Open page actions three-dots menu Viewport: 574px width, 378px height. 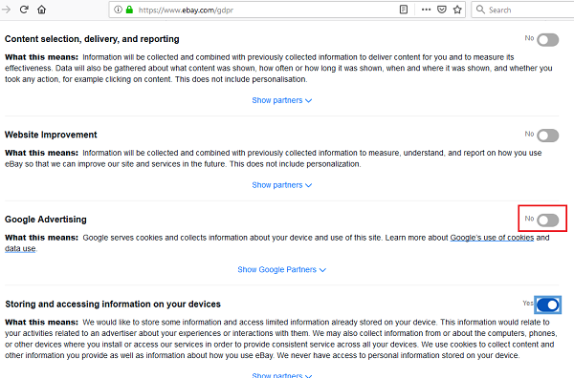point(426,10)
